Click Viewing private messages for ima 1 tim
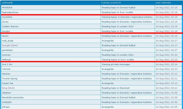 coord(116,64)
